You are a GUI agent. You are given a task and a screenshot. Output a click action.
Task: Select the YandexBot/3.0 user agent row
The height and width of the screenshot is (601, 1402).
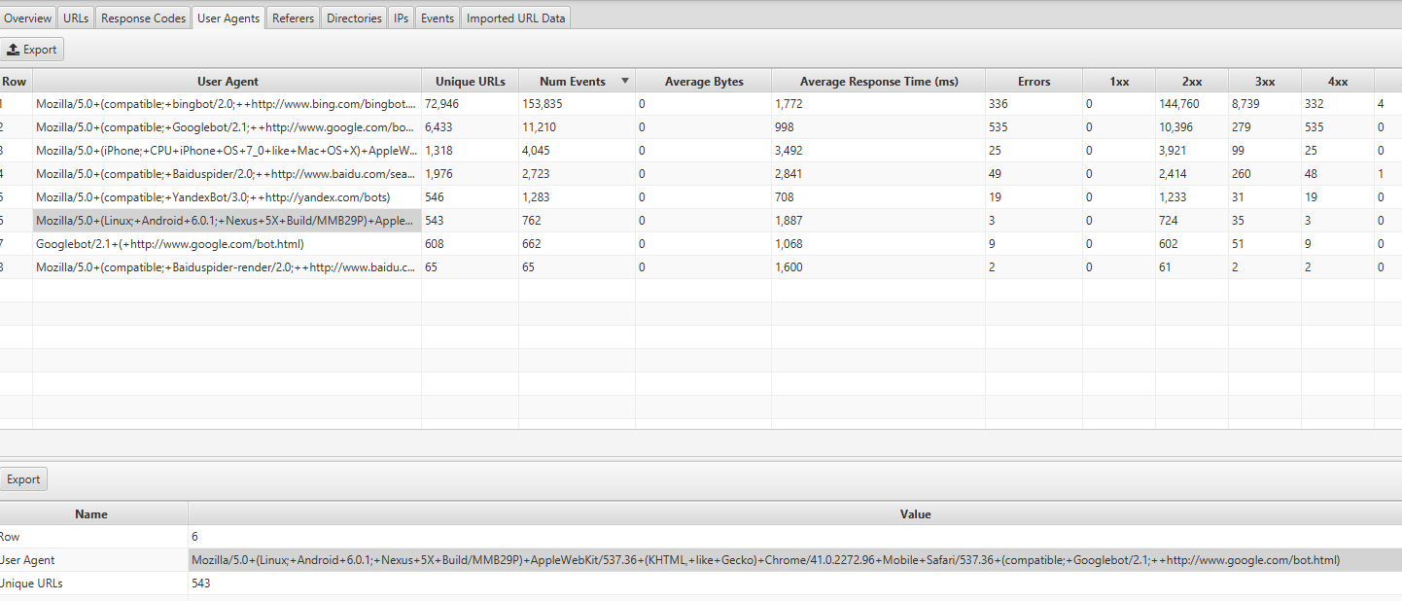701,196
